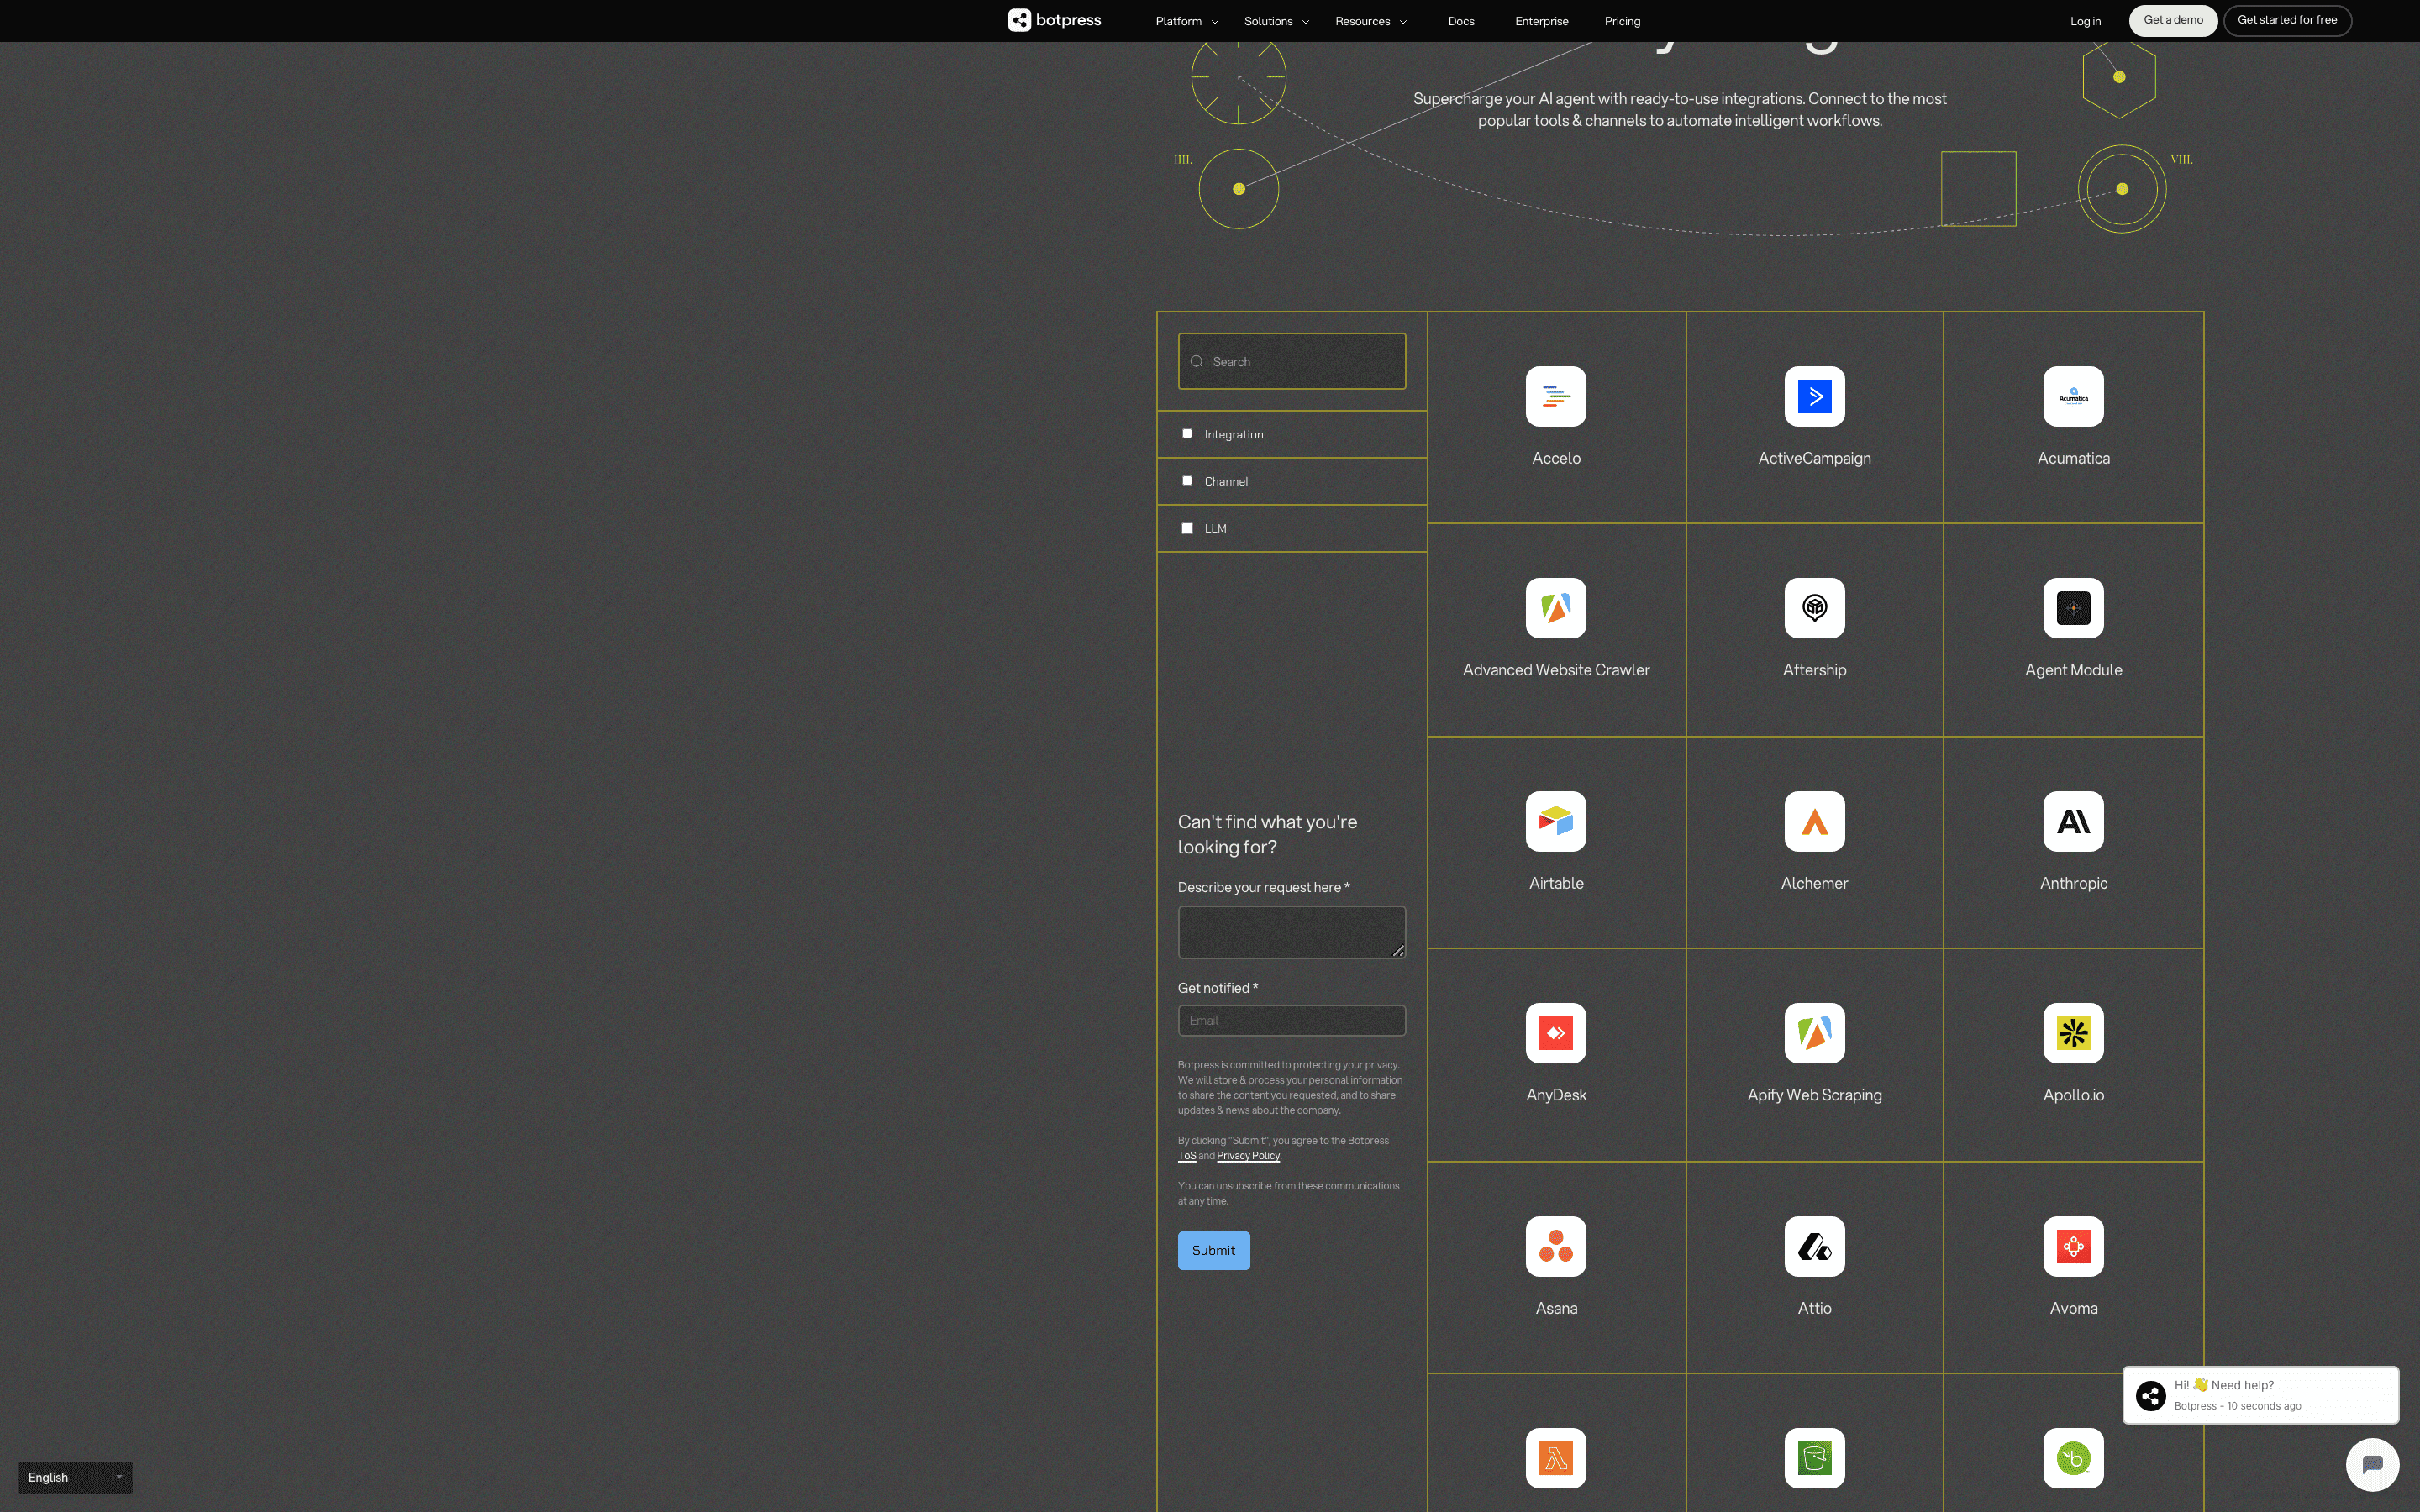The height and width of the screenshot is (1512, 2420).
Task: Open the Pricing page link
Action: (x=1622, y=21)
